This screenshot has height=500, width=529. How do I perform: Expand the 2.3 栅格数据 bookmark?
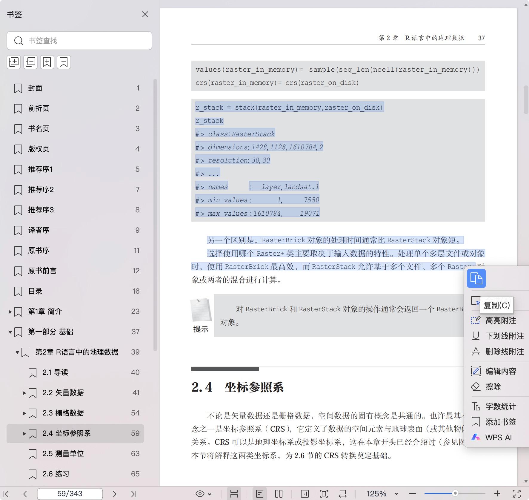pyautogui.click(x=24, y=413)
